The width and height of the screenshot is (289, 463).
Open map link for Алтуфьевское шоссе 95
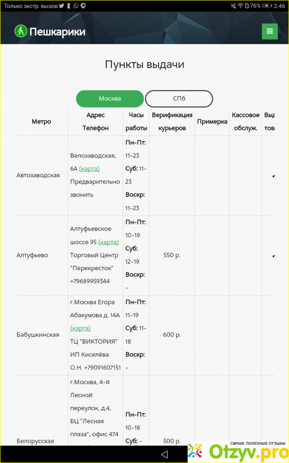tap(108, 242)
